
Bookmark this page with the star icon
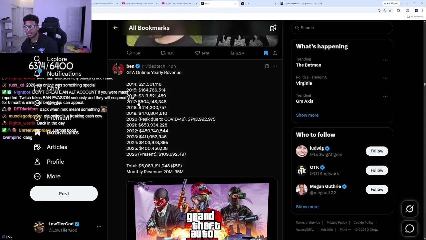(390, 11)
